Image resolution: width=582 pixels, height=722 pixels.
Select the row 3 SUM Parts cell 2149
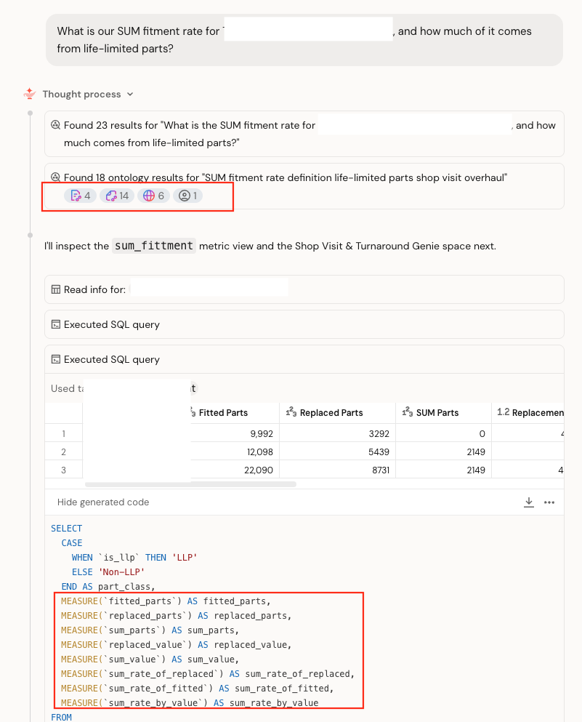(x=443, y=470)
